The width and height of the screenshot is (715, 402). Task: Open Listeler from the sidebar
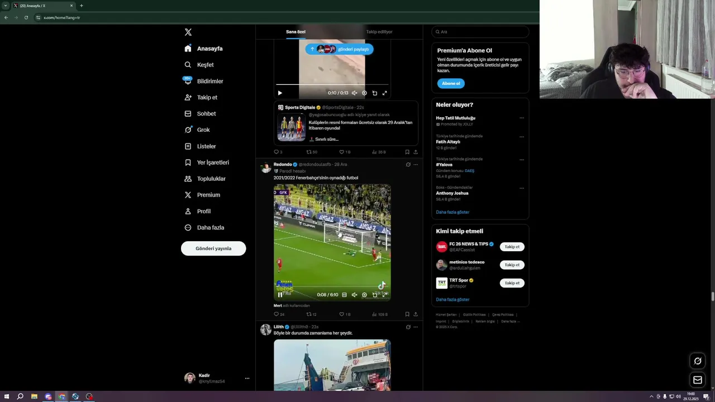(200, 146)
